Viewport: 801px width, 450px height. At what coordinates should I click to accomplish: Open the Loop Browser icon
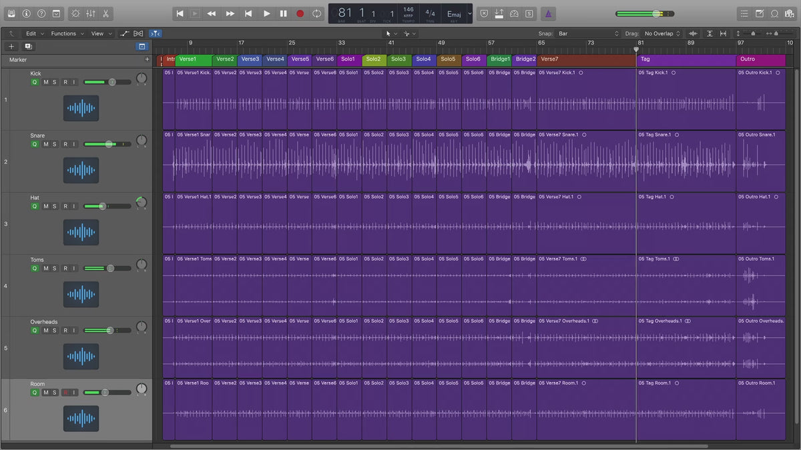pyautogui.click(x=774, y=13)
